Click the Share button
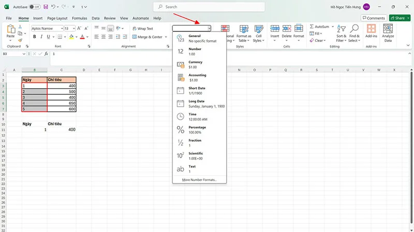Screen dimensions: 414x232 400,18
